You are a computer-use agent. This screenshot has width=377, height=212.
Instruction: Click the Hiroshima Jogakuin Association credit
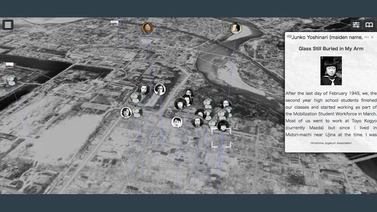point(331,143)
